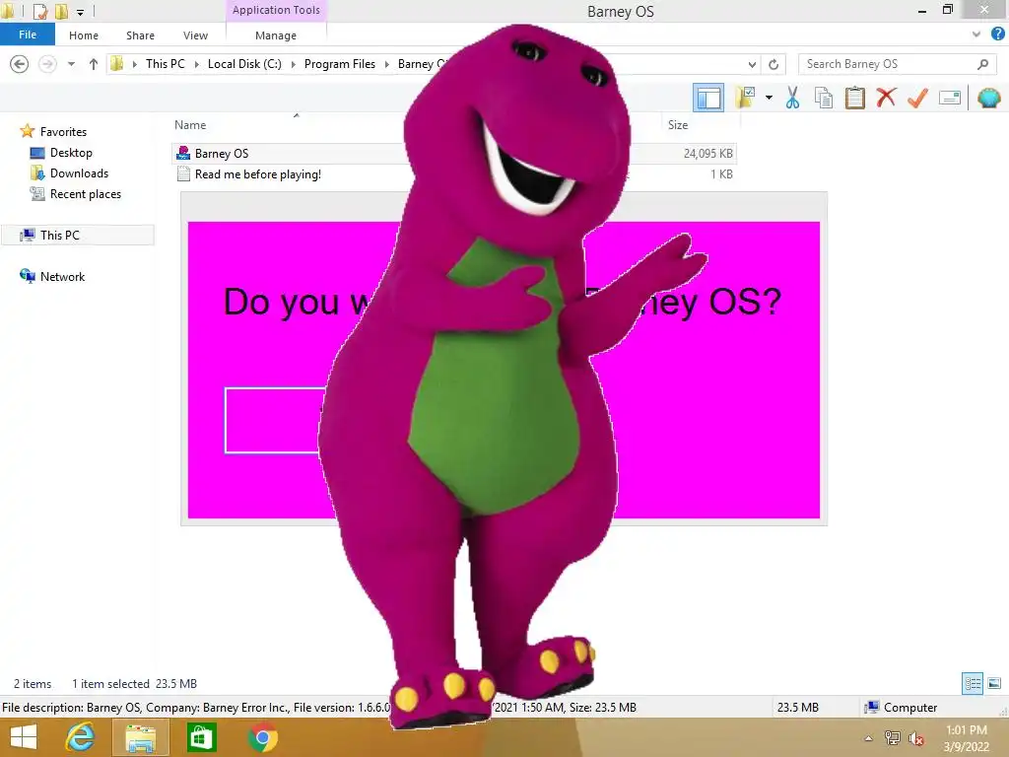Click the teal shell icon in toolbar
The width and height of the screenshot is (1009, 757).
(x=988, y=98)
